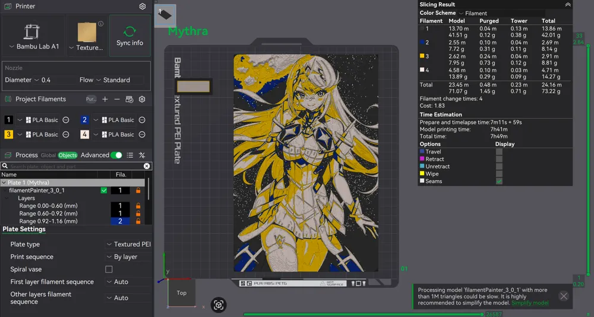Open the Texture plate dropdown
The height and width of the screenshot is (317, 594).
coord(86,47)
